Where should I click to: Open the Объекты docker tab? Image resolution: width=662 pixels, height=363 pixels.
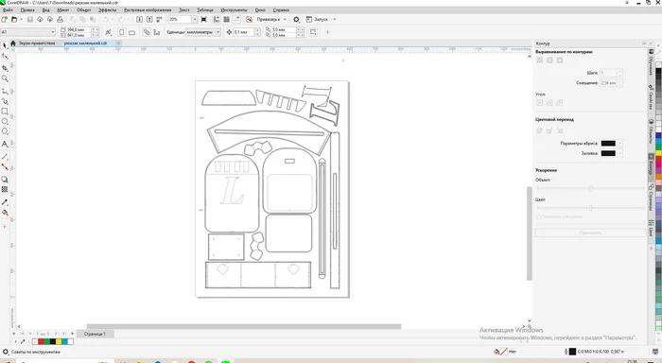coord(651,132)
